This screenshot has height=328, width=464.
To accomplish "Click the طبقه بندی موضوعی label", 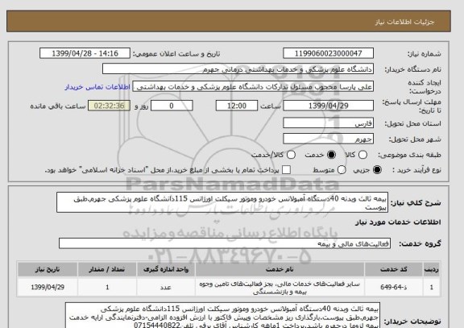I will [409, 155].
